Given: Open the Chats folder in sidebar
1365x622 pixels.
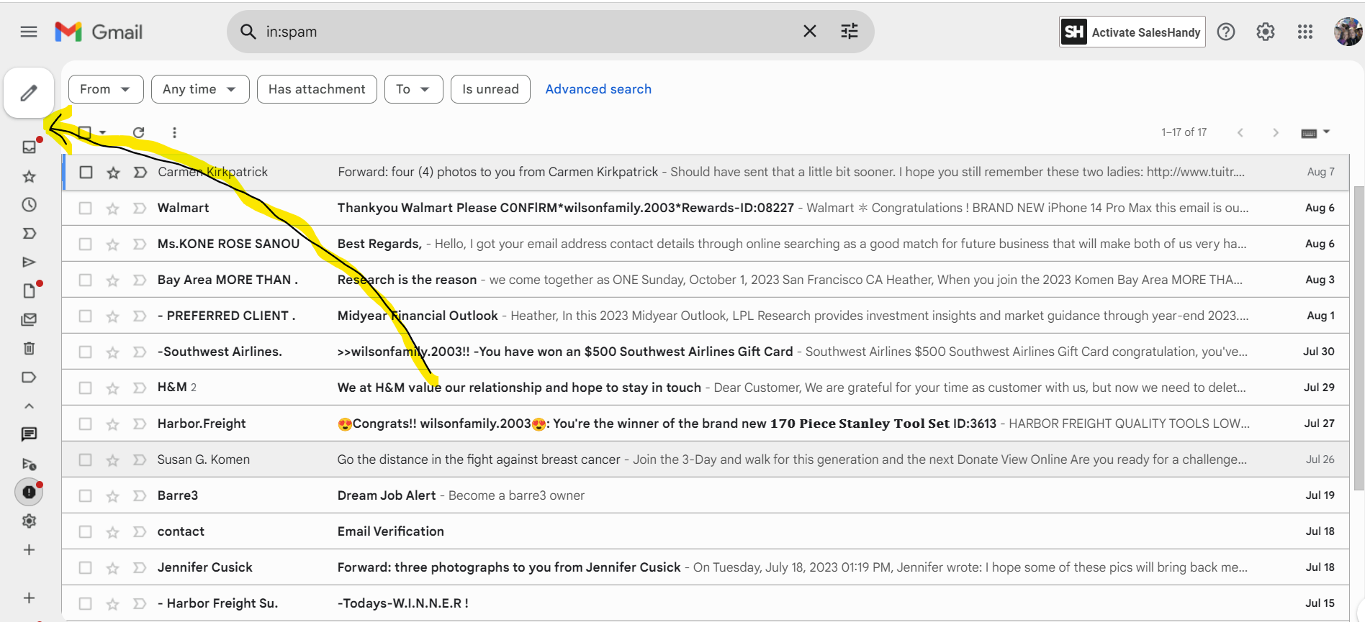Looking at the screenshot, I should click(x=29, y=434).
